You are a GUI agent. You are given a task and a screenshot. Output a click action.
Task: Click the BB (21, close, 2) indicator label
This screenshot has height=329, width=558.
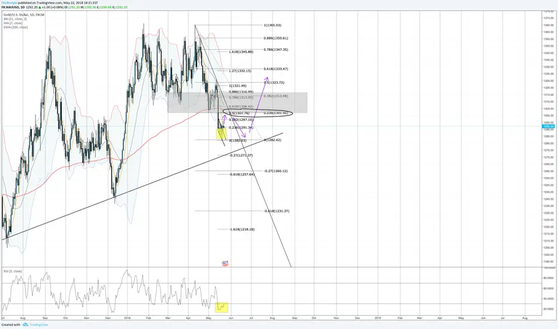coord(16,19)
